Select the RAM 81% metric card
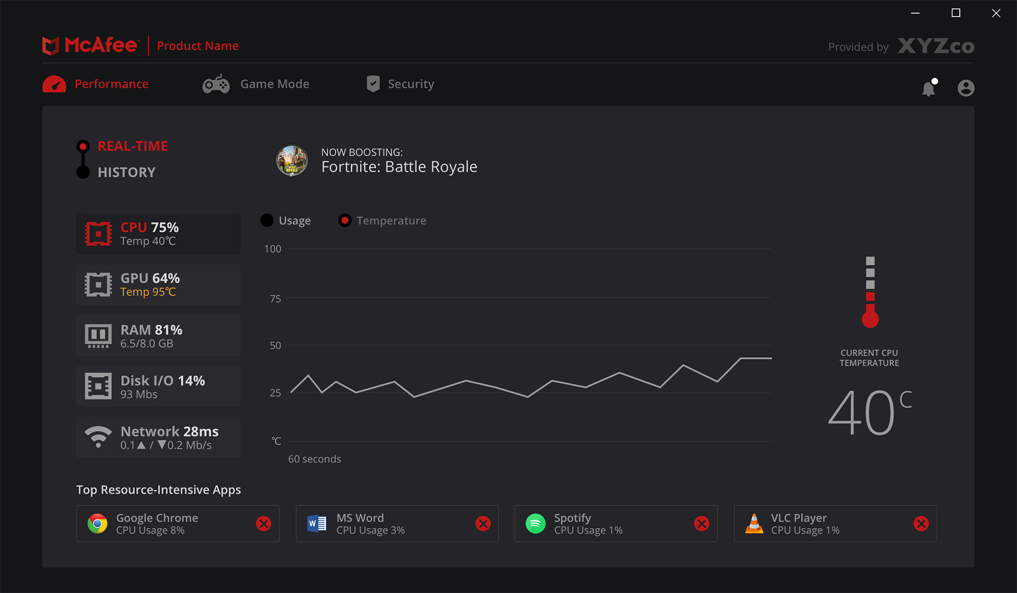Viewport: 1017px width, 593px height. click(158, 336)
